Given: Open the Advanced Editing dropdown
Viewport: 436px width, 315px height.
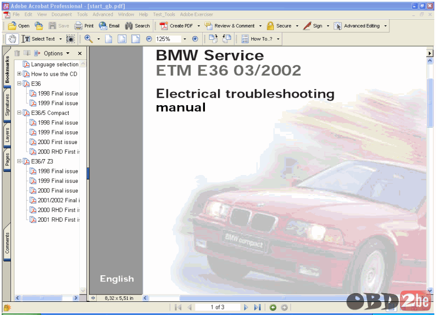Looking at the screenshot, I should (x=385, y=26).
